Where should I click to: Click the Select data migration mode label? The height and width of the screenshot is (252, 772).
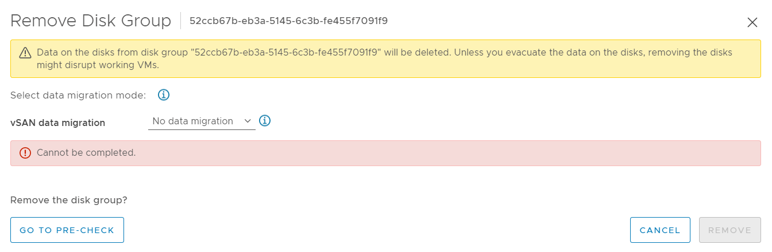(78, 95)
